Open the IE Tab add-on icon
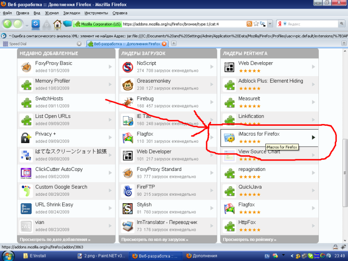Screen dimensions: 348x261 [128, 120]
